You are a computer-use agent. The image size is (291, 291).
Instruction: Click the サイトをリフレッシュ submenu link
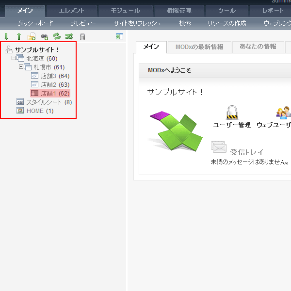coord(137,23)
